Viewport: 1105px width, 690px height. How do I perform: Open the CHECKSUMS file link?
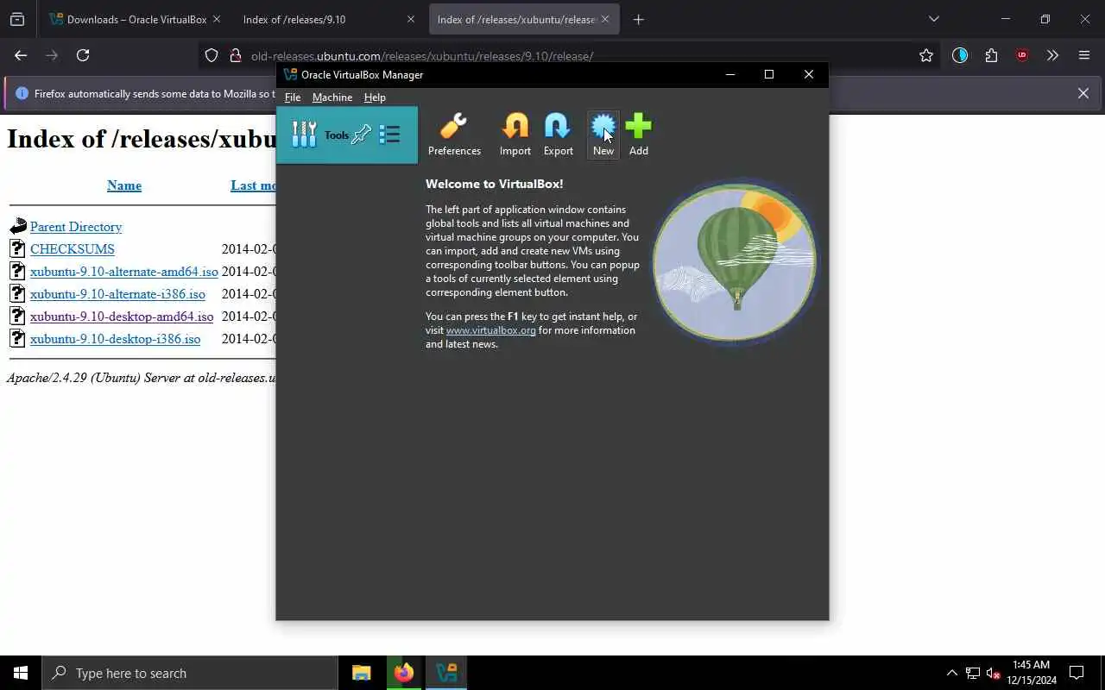click(73, 249)
